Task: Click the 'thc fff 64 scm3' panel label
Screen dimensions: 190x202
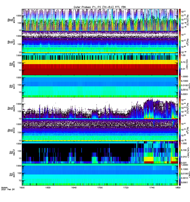Action: pos(11,130)
